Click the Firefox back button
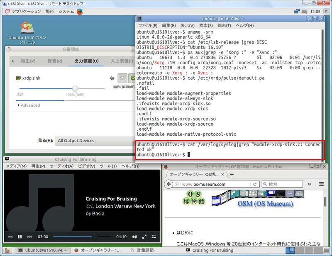 [x=168, y=184]
